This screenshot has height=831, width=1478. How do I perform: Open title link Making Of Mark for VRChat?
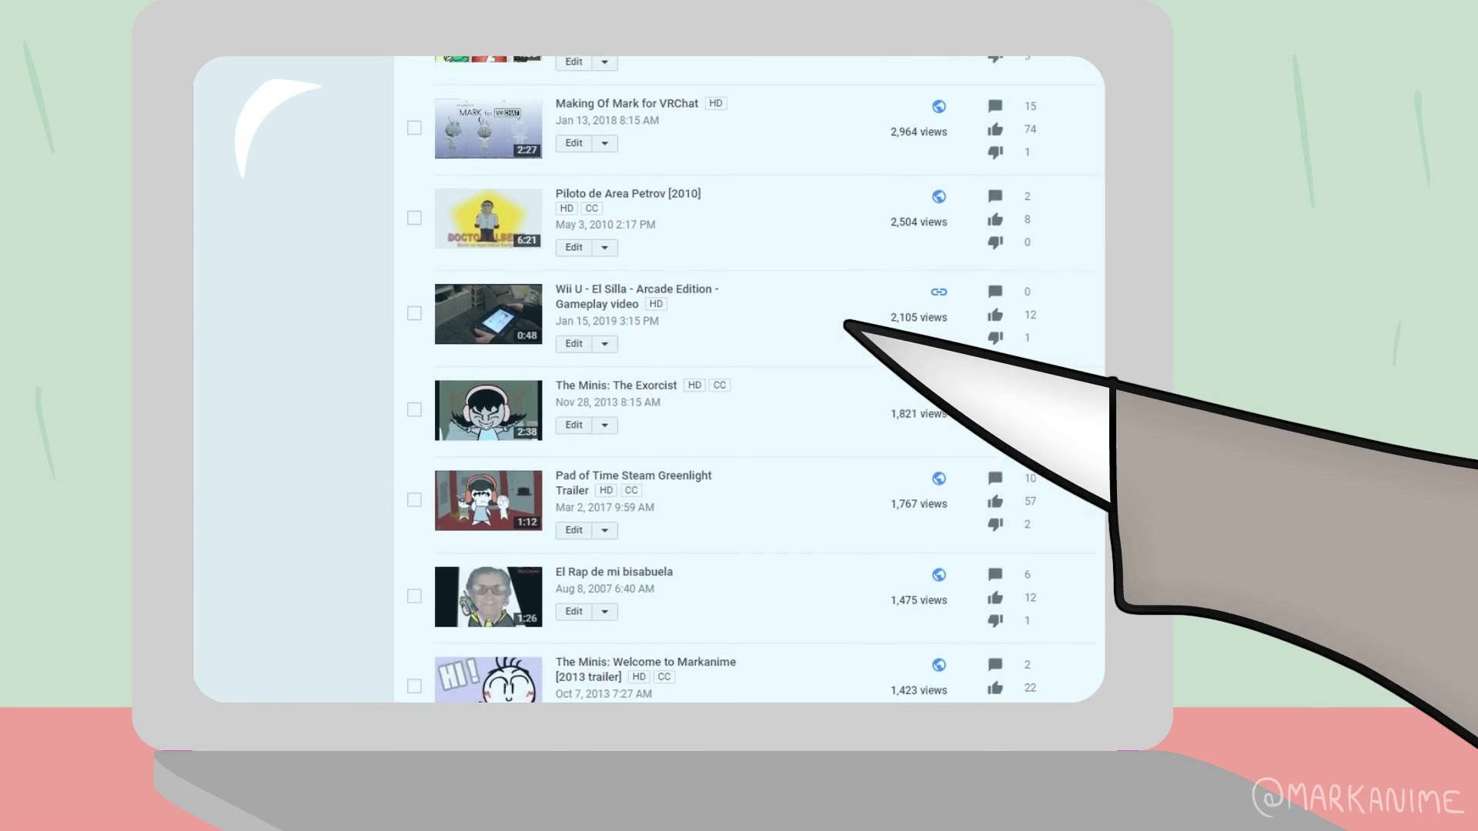(x=627, y=103)
